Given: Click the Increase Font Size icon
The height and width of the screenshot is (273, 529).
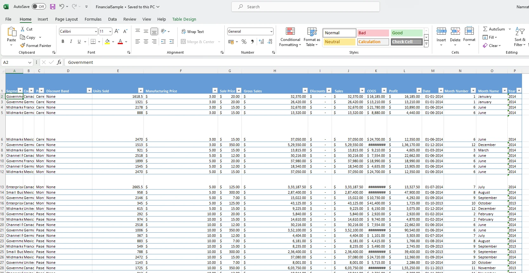Looking at the screenshot, I should [x=117, y=31].
